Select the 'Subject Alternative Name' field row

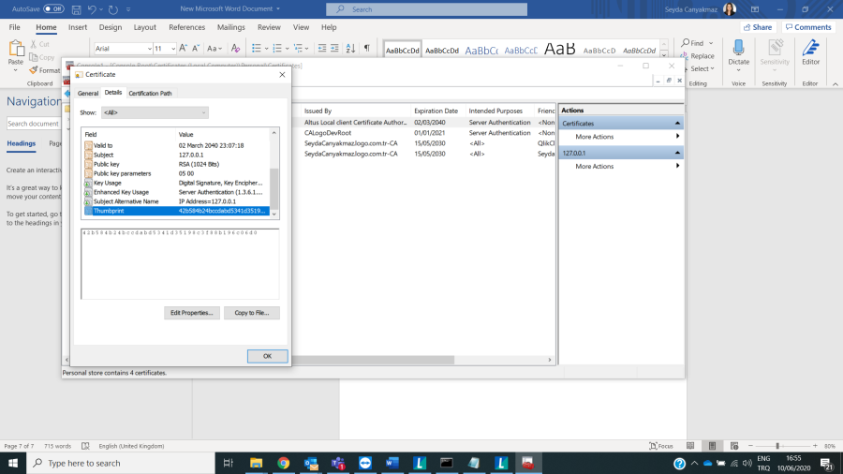[176, 201]
